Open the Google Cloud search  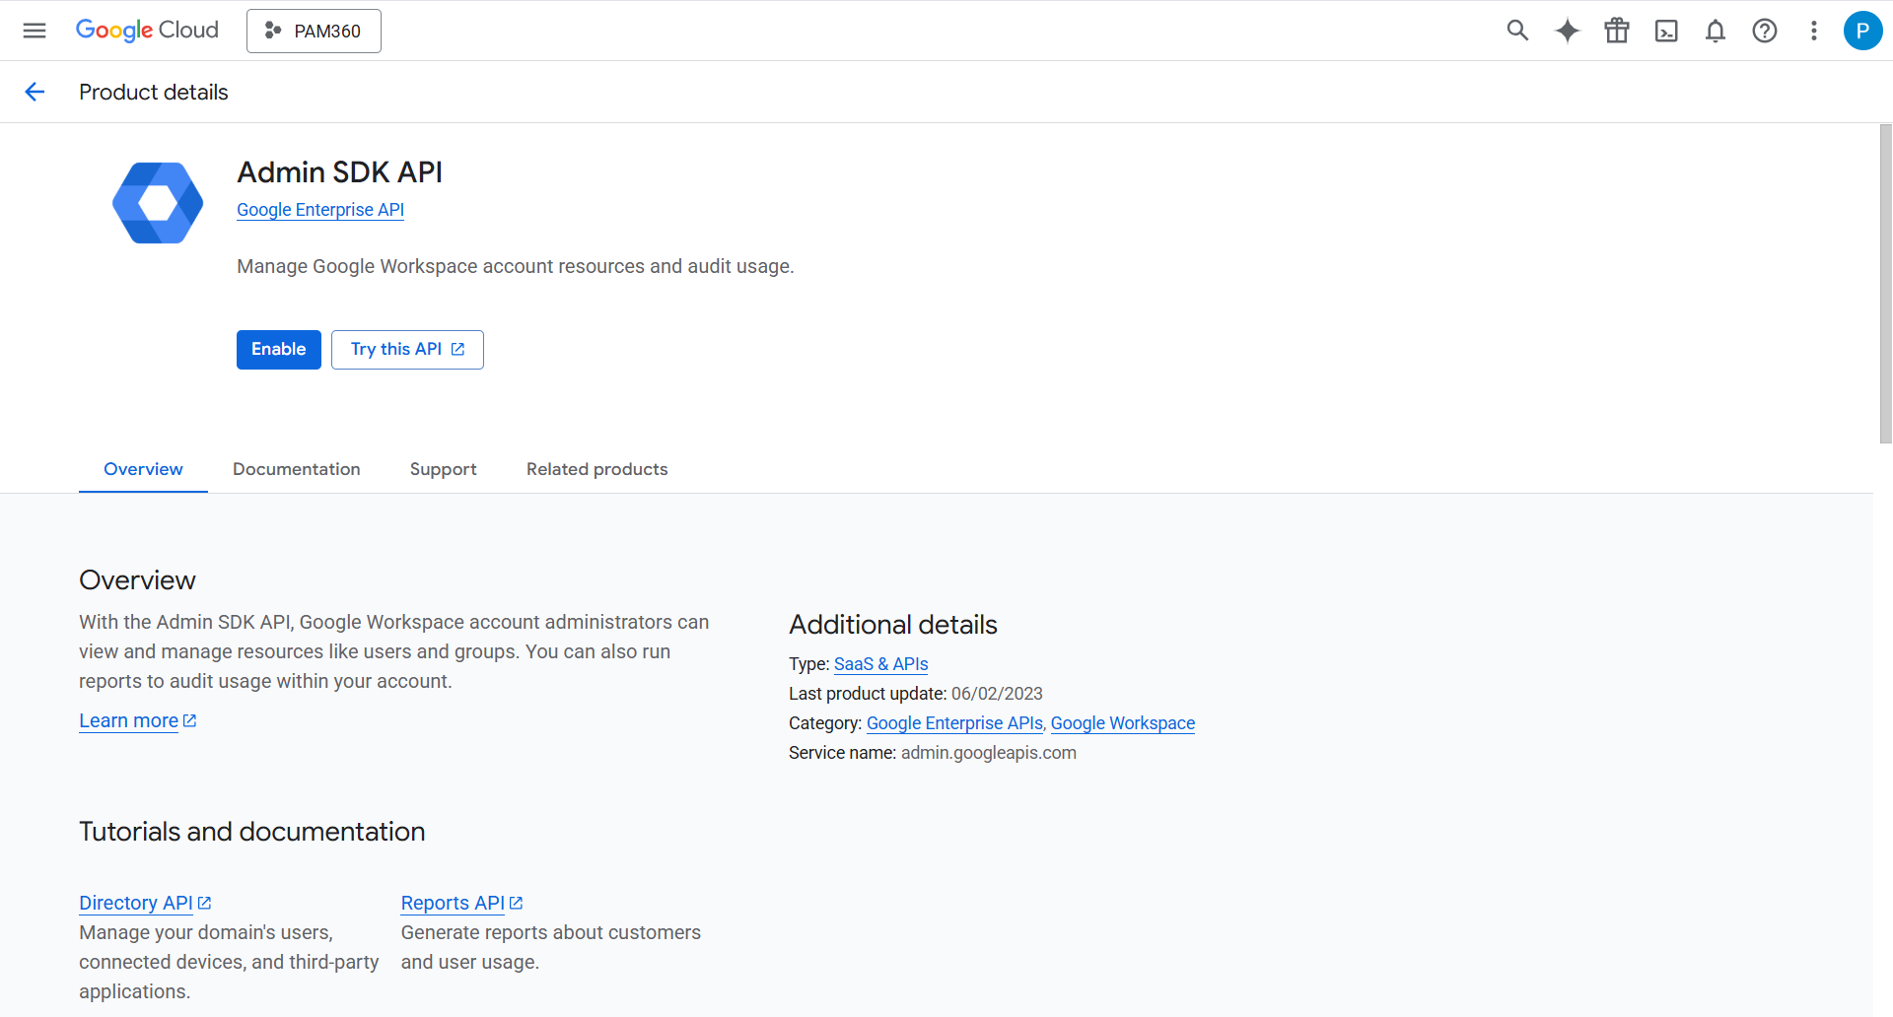tap(1517, 31)
